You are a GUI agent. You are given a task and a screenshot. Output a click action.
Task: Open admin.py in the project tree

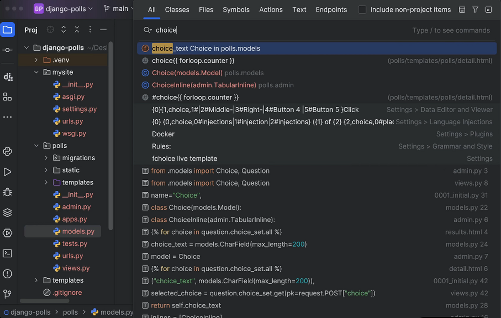(x=76, y=207)
